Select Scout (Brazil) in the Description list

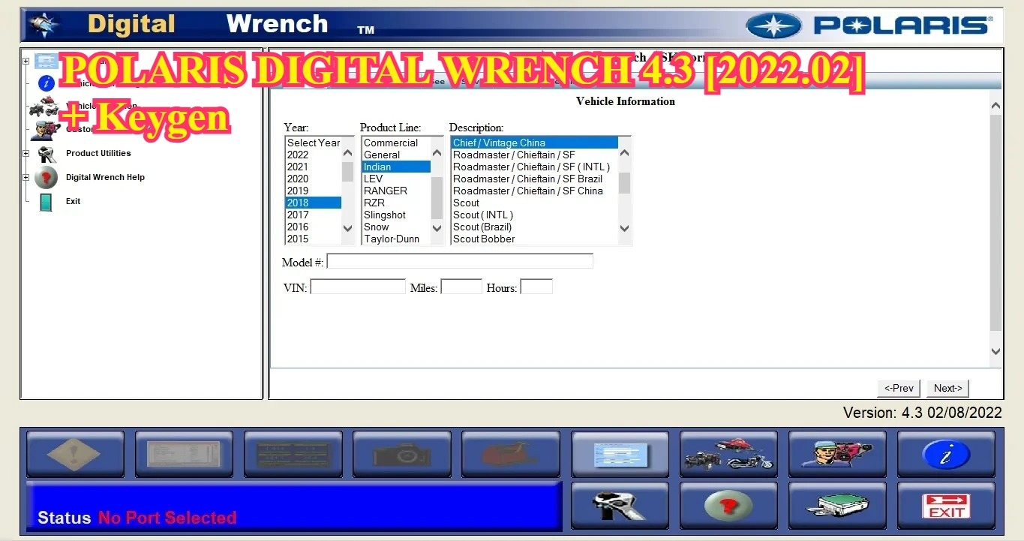pos(535,227)
